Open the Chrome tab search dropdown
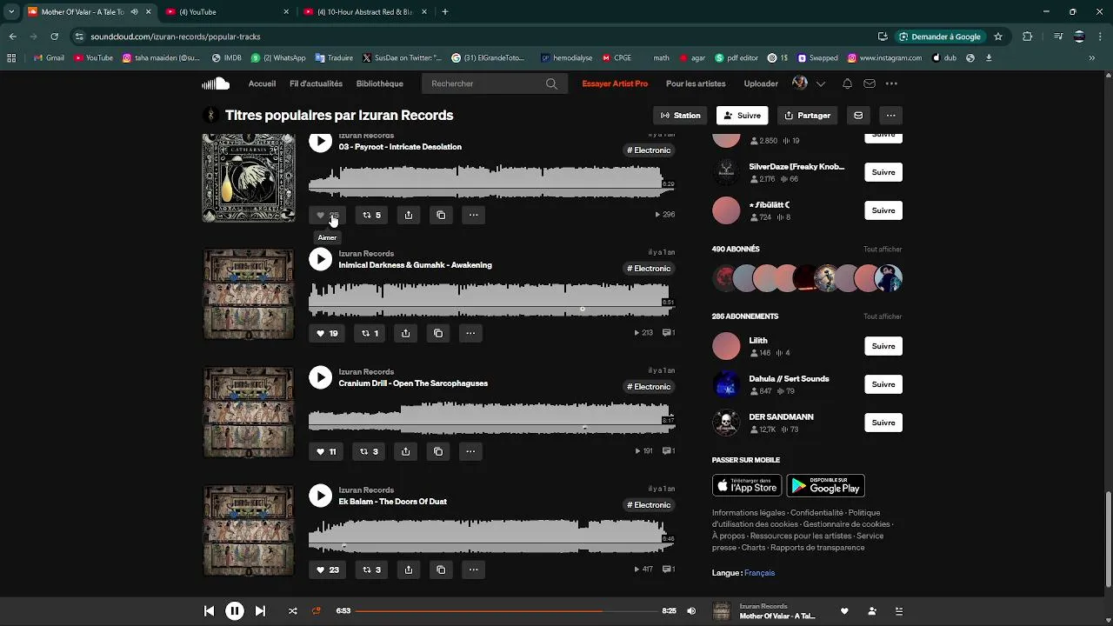Viewport: 1113px width, 626px height. [11, 12]
